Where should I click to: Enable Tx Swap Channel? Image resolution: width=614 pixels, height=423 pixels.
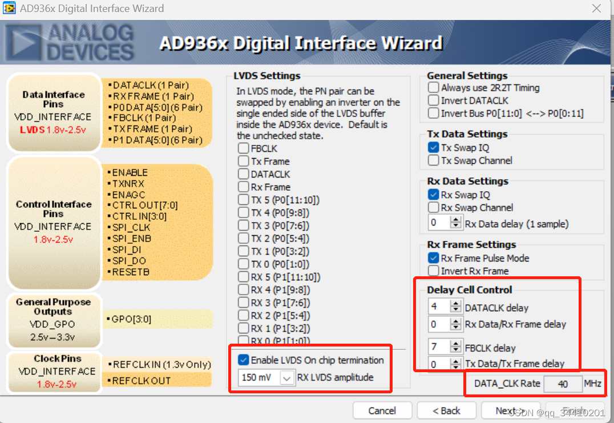click(433, 160)
